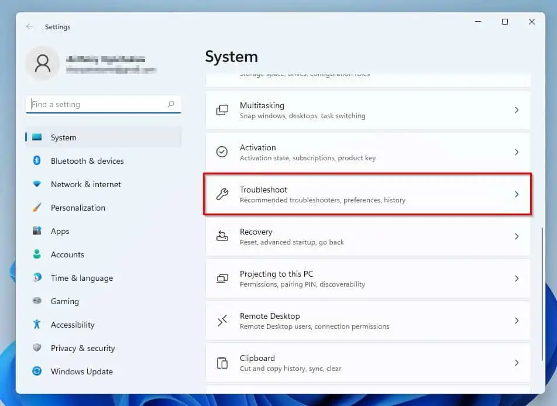
Task: Click the Multitasking windows icon
Action: click(222, 110)
